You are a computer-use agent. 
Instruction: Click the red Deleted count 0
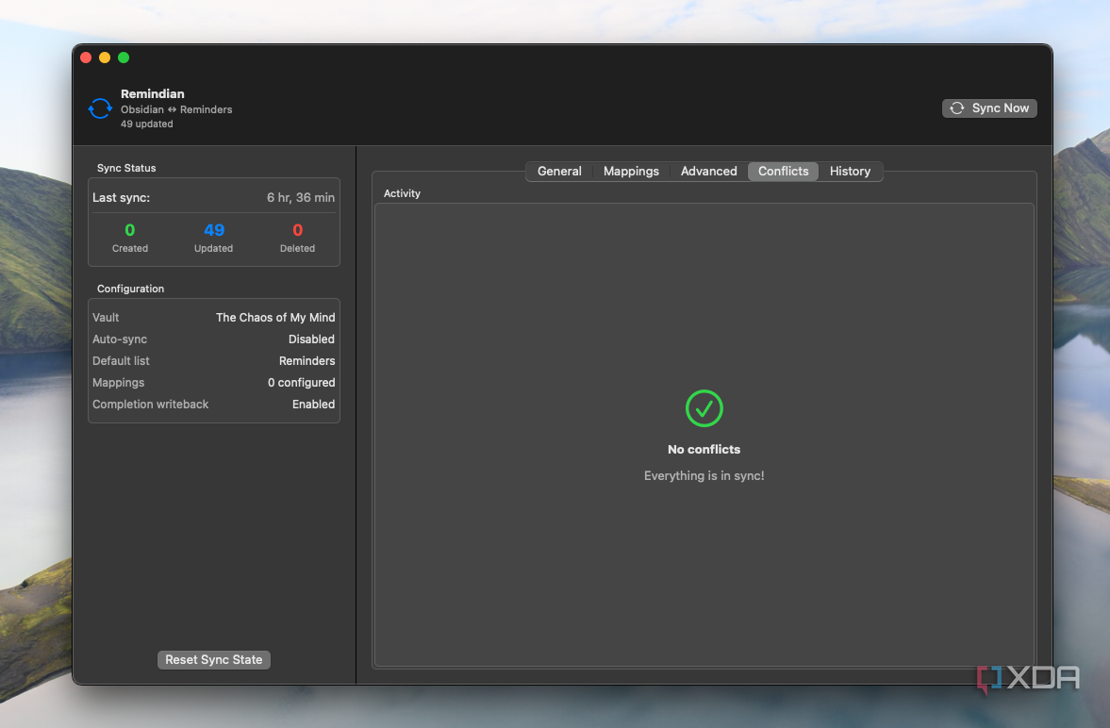[297, 230]
